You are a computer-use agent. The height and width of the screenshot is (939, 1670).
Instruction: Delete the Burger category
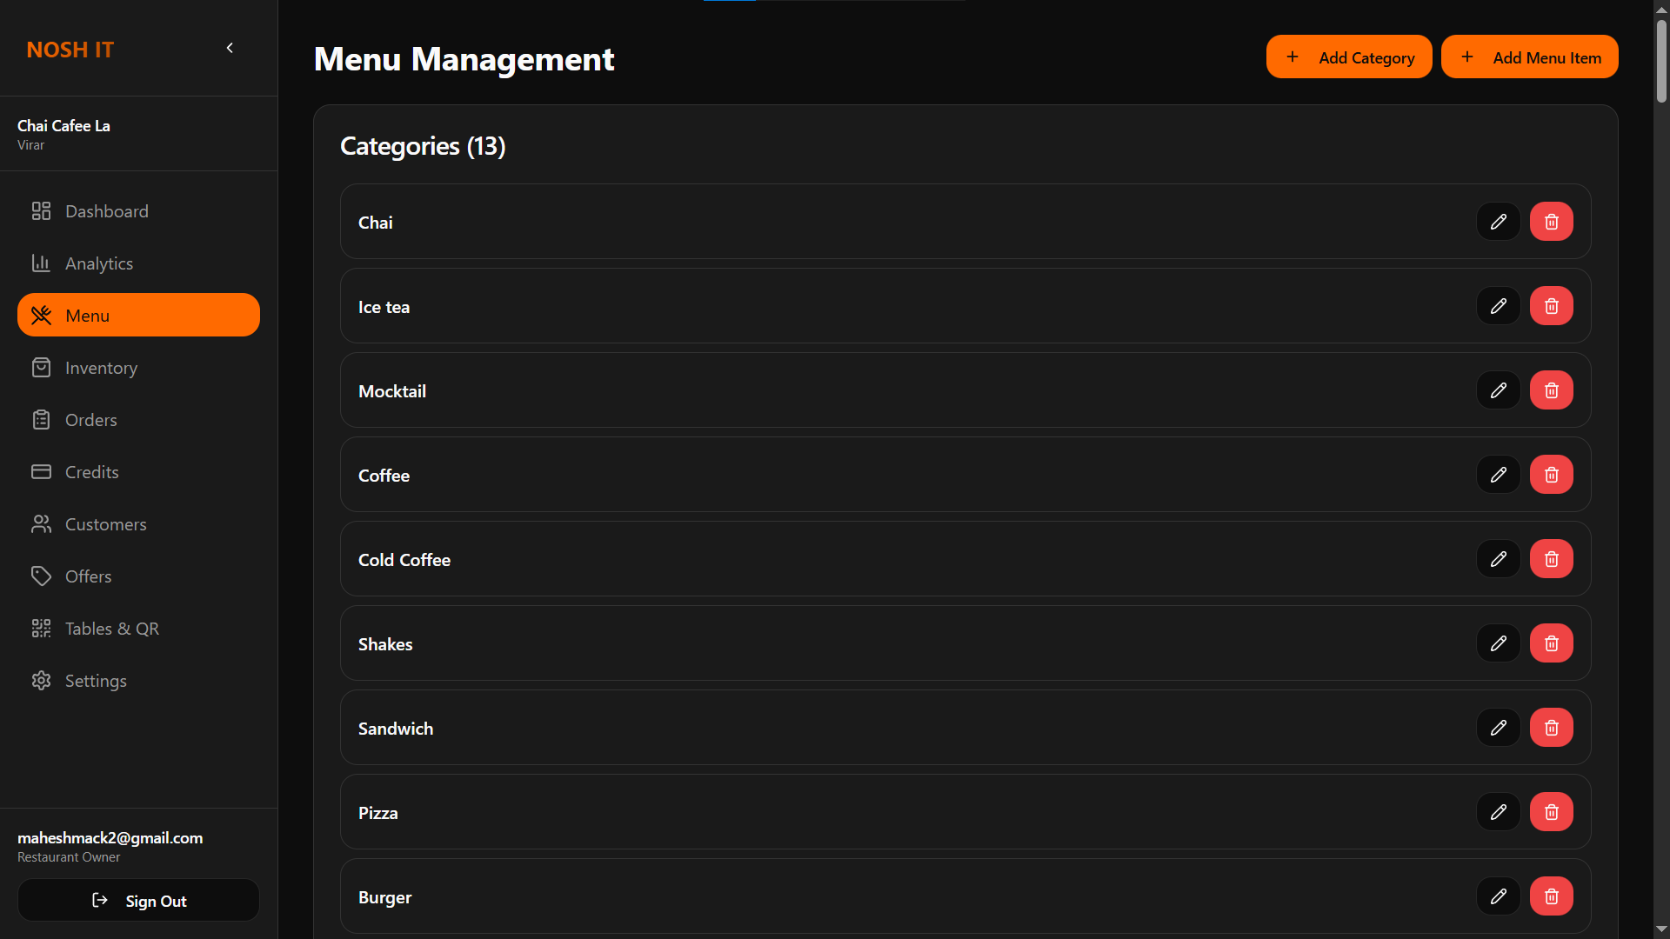click(1551, 896)
